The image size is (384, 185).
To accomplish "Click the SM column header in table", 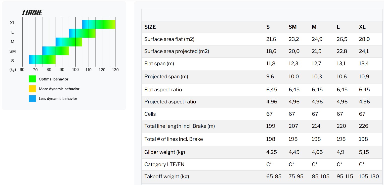I will pyautogui.click(x=292, y=27).
